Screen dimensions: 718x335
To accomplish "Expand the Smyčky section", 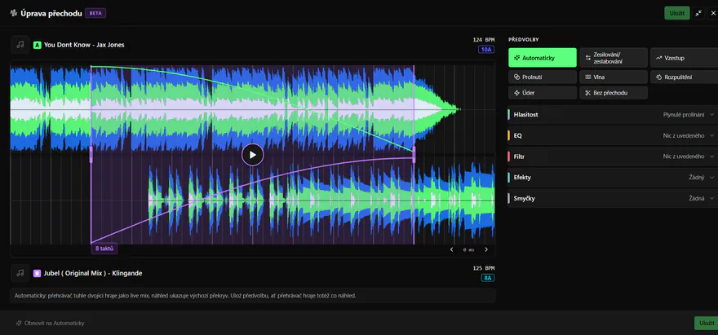I will (613, 198).
